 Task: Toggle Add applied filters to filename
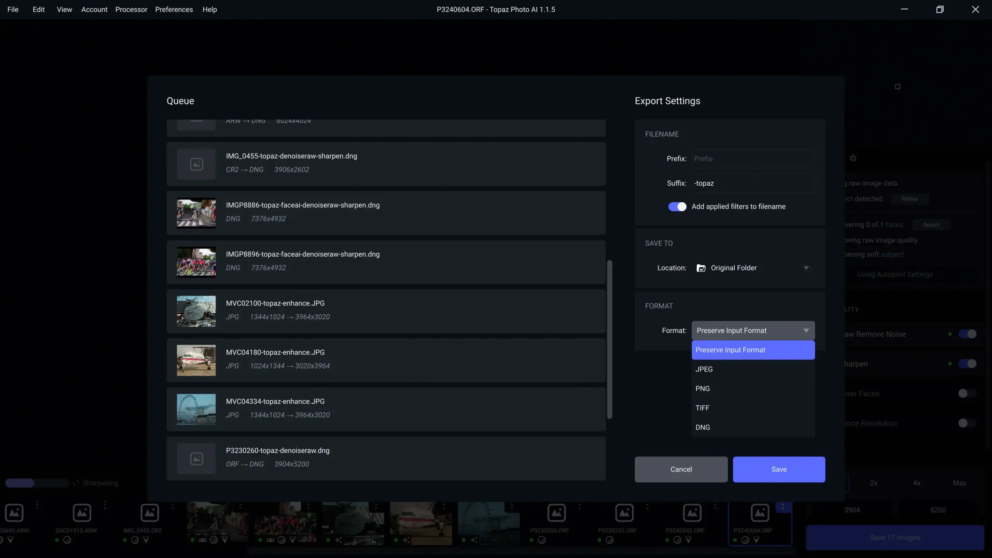click(x=677, y=207)
